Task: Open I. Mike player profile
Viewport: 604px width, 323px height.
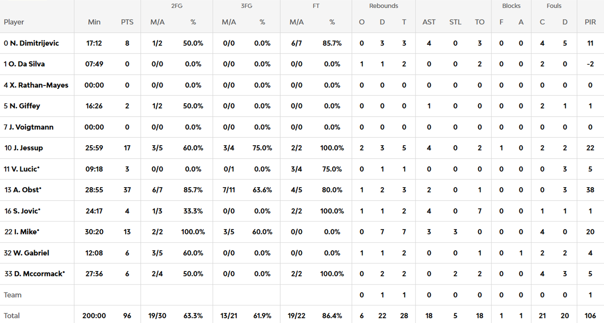Action: click(x=22, y=232)
